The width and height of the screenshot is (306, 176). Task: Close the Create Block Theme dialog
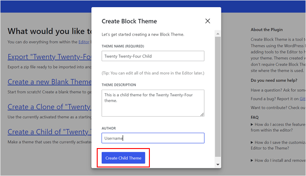click(207, 21)
